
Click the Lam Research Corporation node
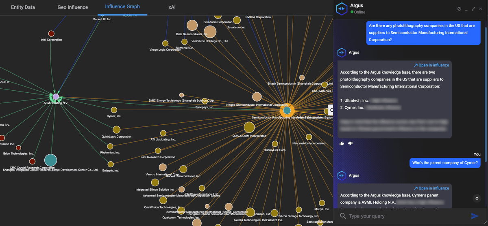[x=158, y=151]
